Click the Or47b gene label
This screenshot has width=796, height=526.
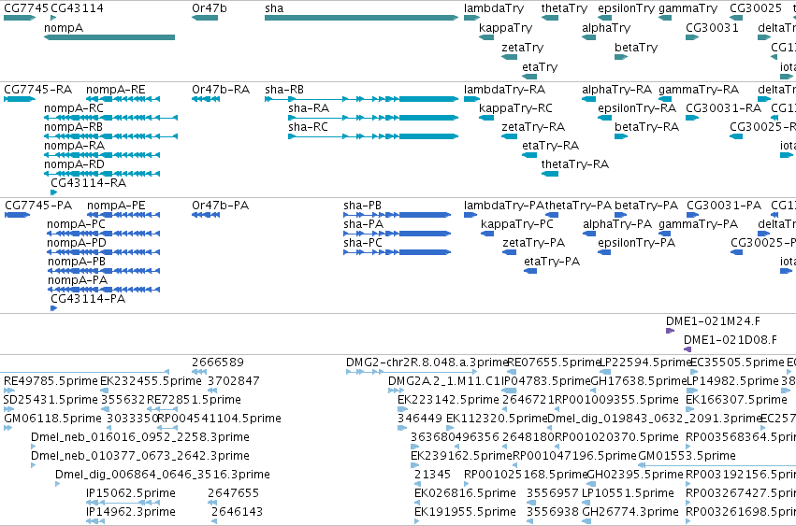point(210,8)
